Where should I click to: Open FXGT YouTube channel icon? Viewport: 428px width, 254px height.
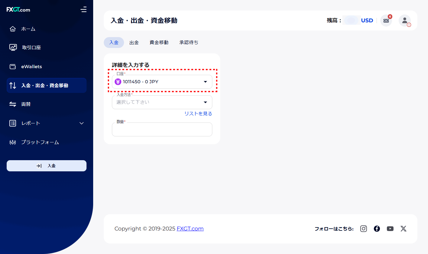[x=390, y=229]
